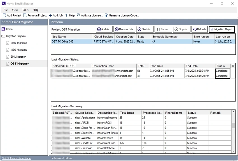Click the Stop Job button

pyautogui.click(x=182, y=29)
